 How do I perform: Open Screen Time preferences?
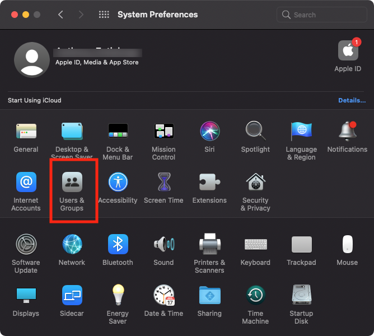(164, 182)
